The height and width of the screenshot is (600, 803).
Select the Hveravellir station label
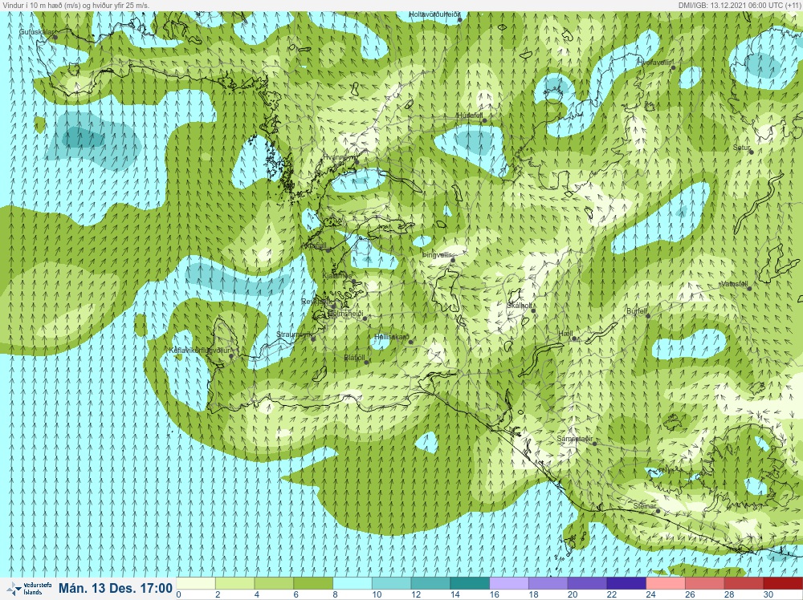pos(654,63)
